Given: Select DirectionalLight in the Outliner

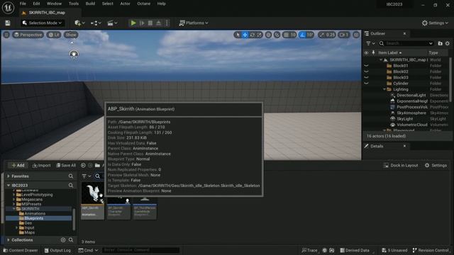Looking at the screenshot, I should pyautogui.click(x=411, y=95).
